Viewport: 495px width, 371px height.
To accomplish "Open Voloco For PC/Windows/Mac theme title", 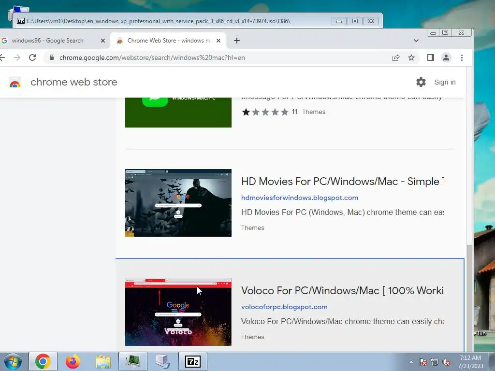I will click(343, 290).
